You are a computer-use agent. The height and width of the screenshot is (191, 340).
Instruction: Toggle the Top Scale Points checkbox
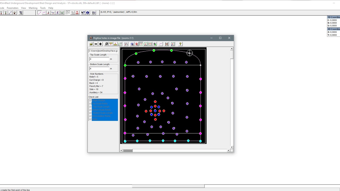pyautogui.click(x=90, y=104)
